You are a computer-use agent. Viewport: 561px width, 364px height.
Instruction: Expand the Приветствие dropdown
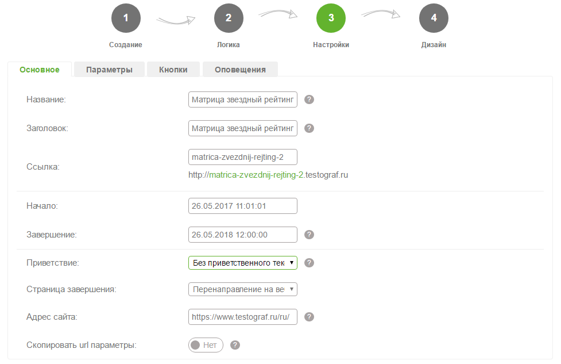242,263
